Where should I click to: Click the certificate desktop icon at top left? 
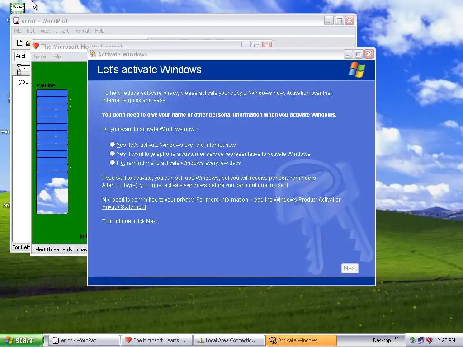(x=18, y=7)
